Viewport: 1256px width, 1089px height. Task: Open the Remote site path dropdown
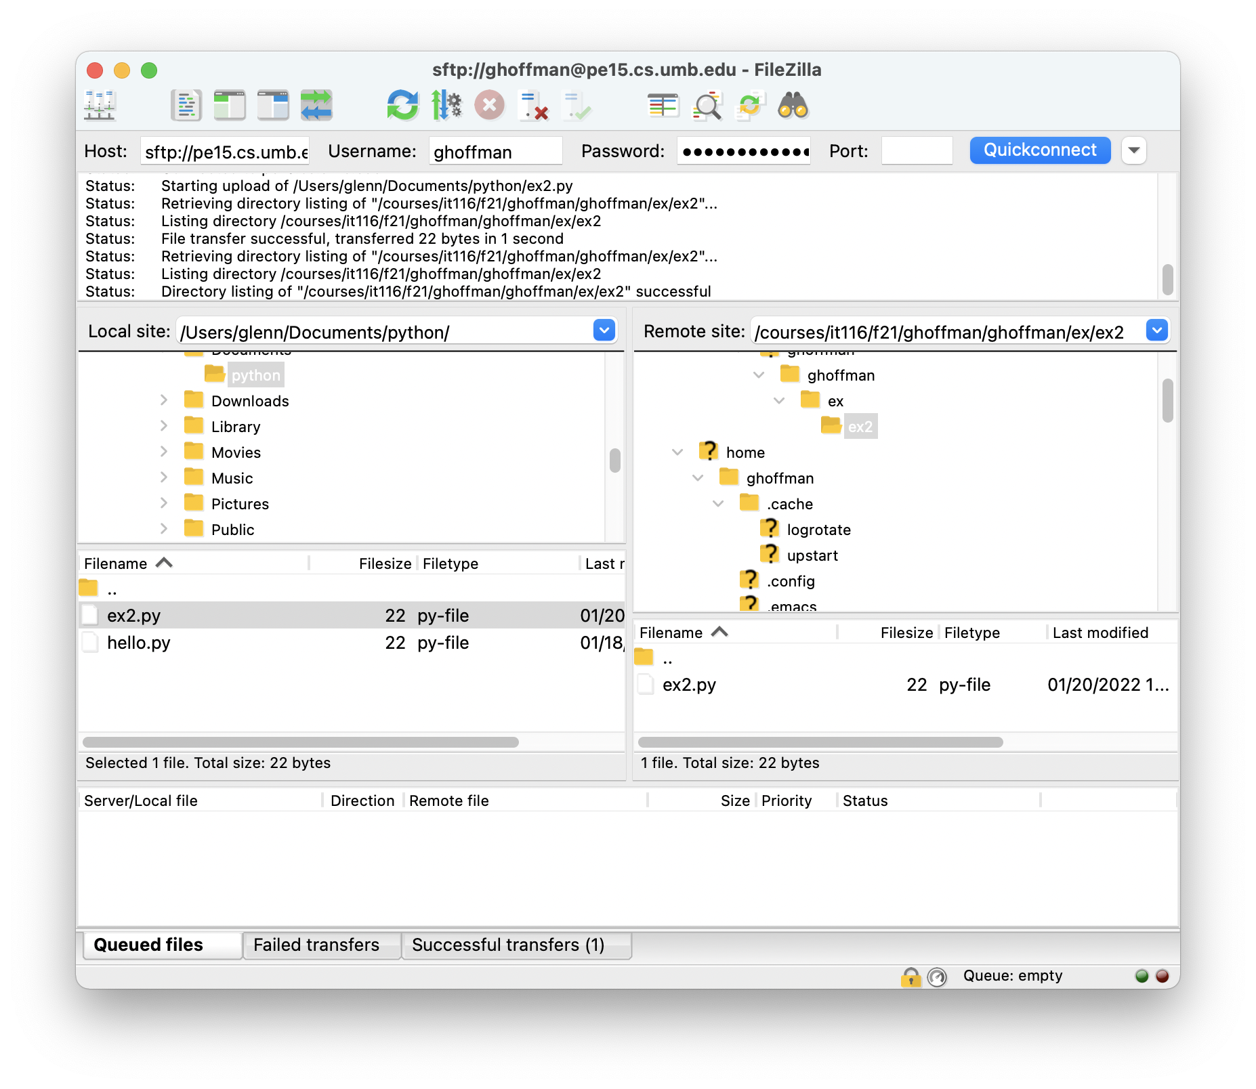point(1157,330)
